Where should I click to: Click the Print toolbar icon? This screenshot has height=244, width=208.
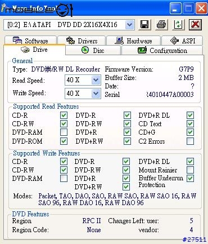[161, 25]
